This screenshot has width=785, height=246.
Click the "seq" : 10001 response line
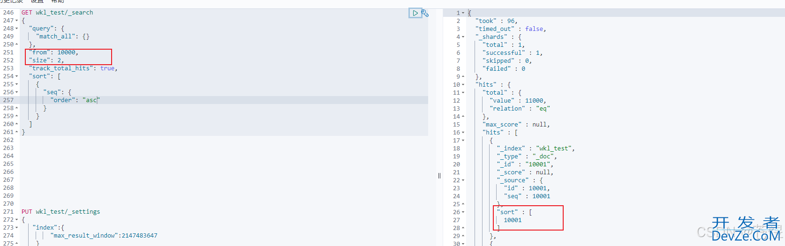527,196
